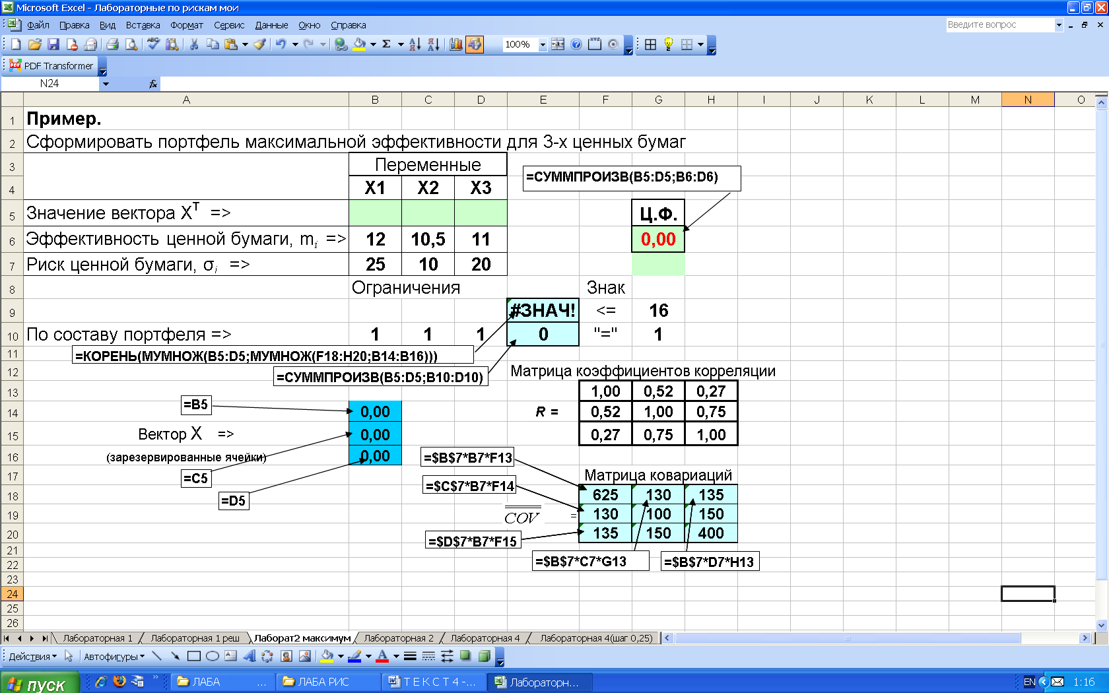Apply the red Font Color swatch
The height and width of the screenshot is (693, 1109).
click(x=382, y=656)
